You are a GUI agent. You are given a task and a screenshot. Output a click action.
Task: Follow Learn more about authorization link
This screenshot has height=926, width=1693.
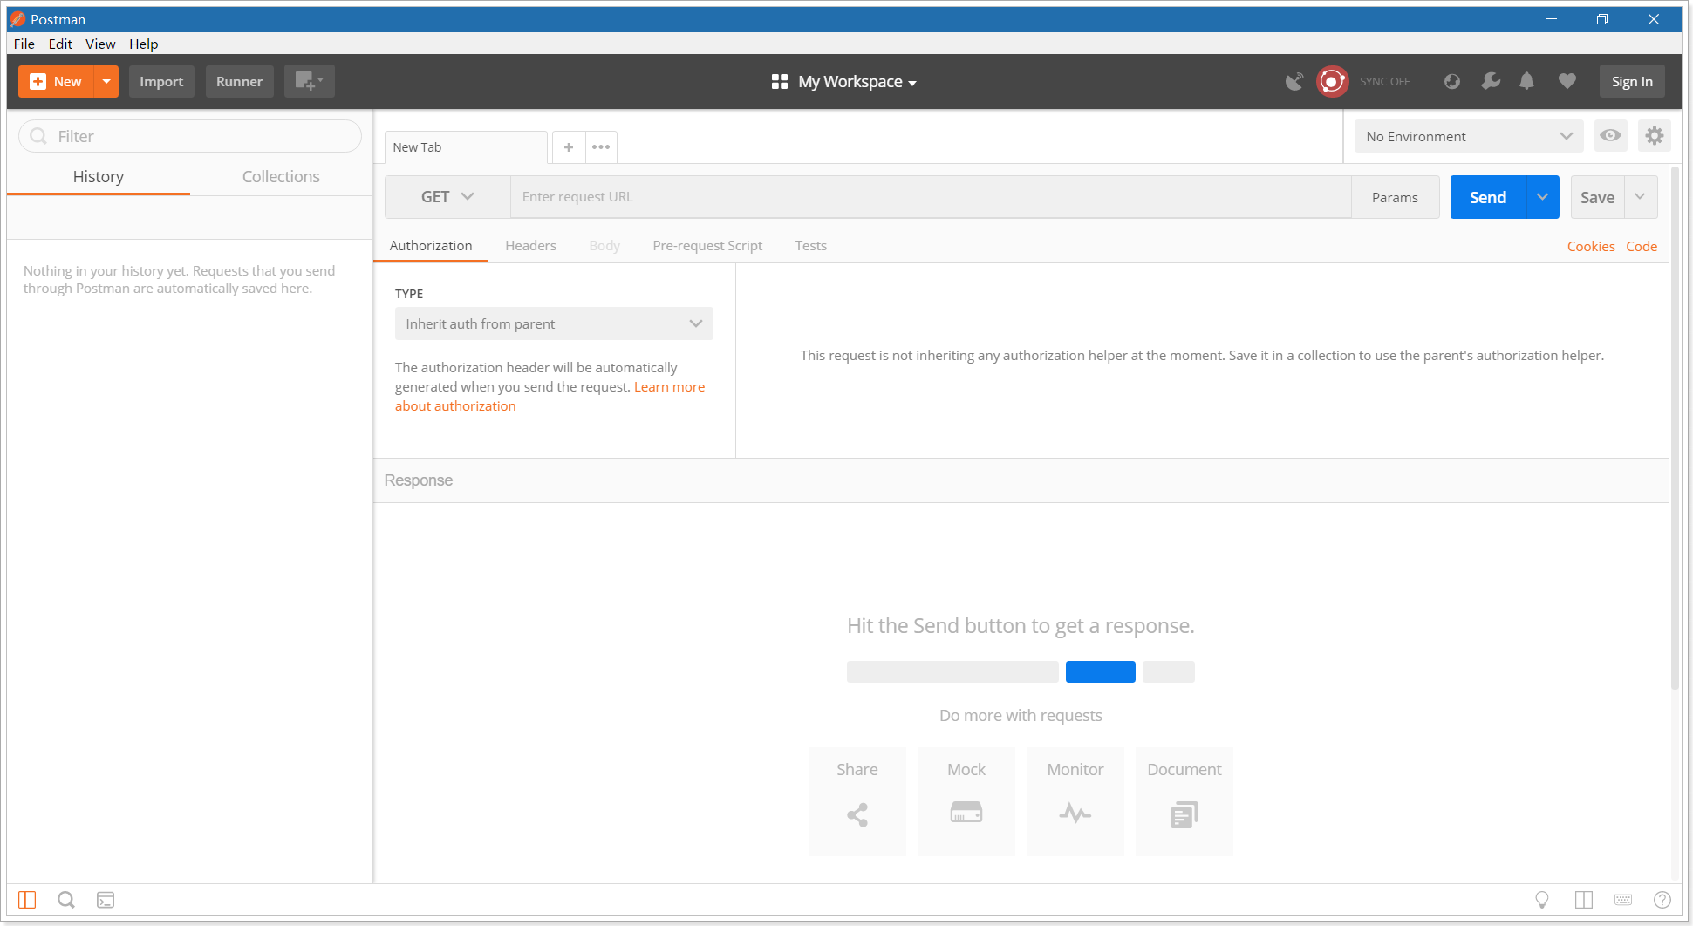(669, 387)
